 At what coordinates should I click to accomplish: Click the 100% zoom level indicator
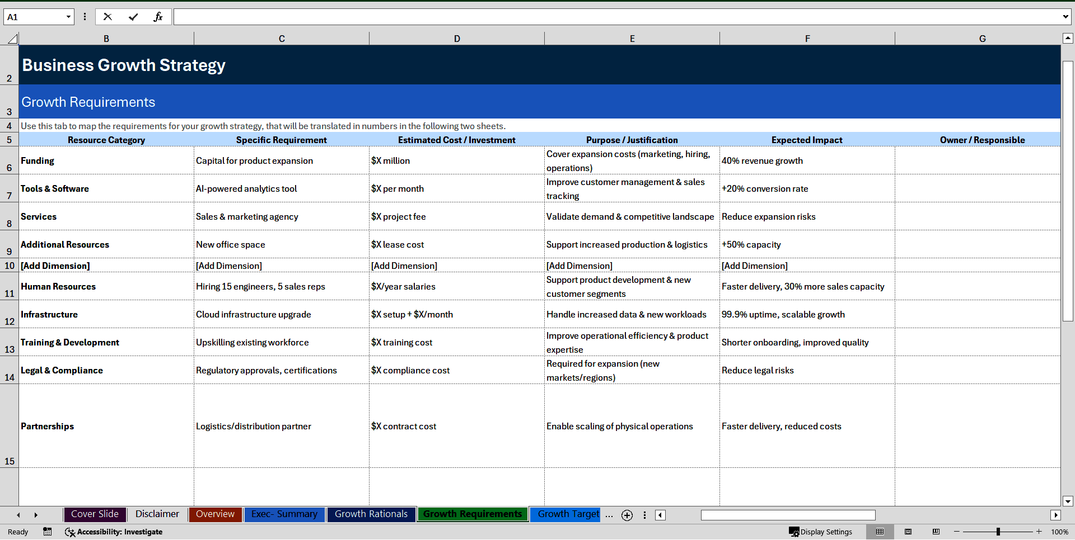click(x=1059, y=532)
